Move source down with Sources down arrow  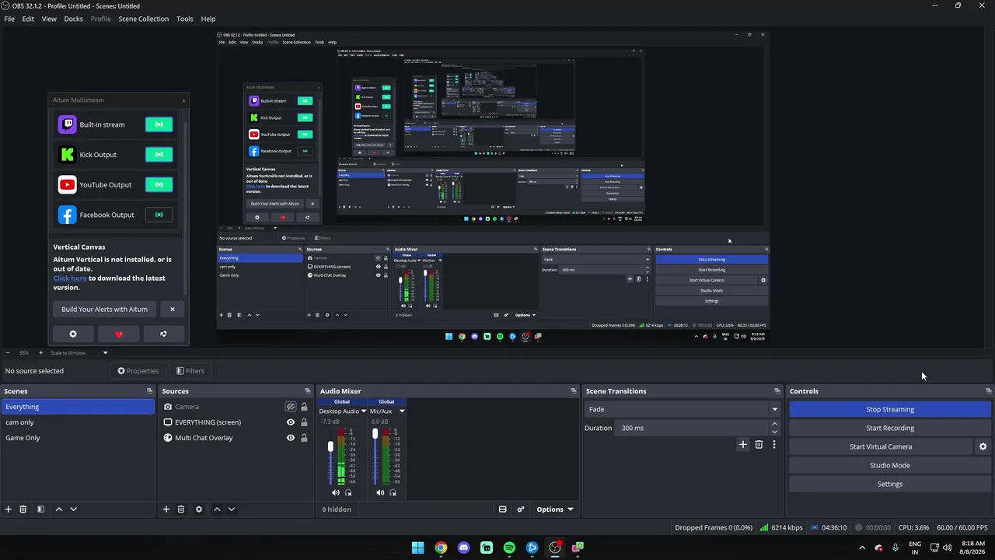231,509
